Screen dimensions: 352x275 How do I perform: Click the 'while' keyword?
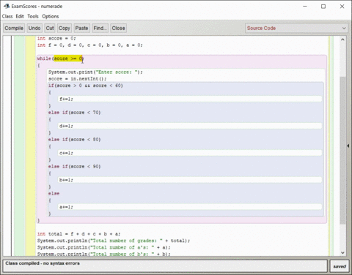click(x=44, y=59)
